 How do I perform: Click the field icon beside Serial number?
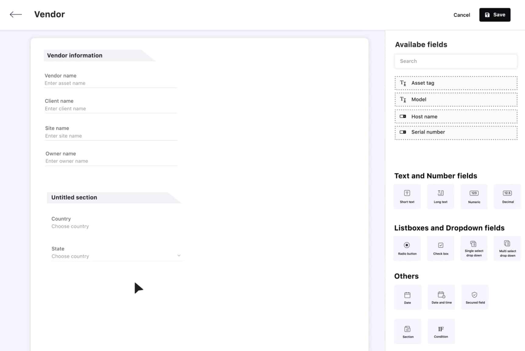tap(403, 132)
